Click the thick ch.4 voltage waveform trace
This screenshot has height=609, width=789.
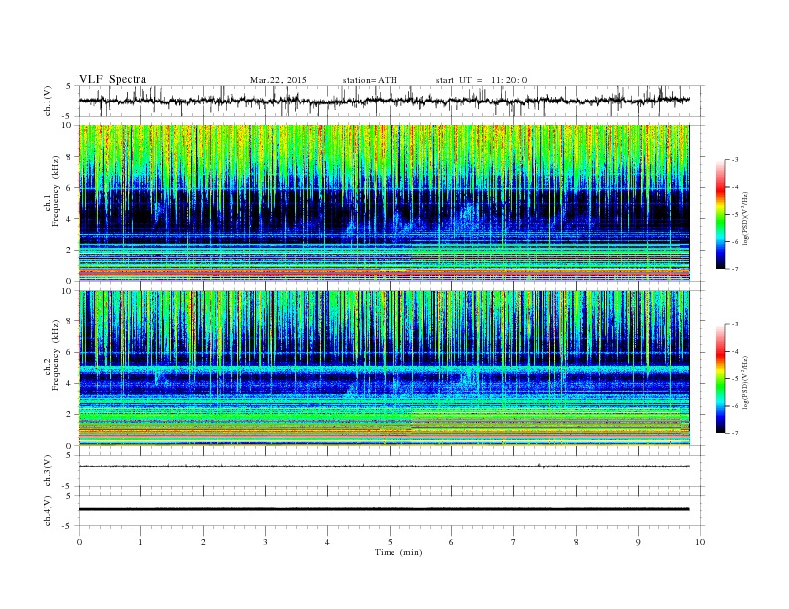pos(384,509)
